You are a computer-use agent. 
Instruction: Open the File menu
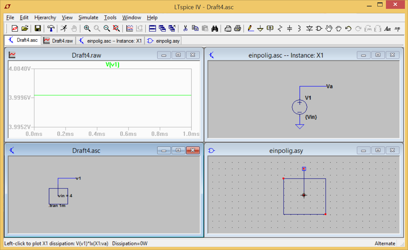(10, 17)
